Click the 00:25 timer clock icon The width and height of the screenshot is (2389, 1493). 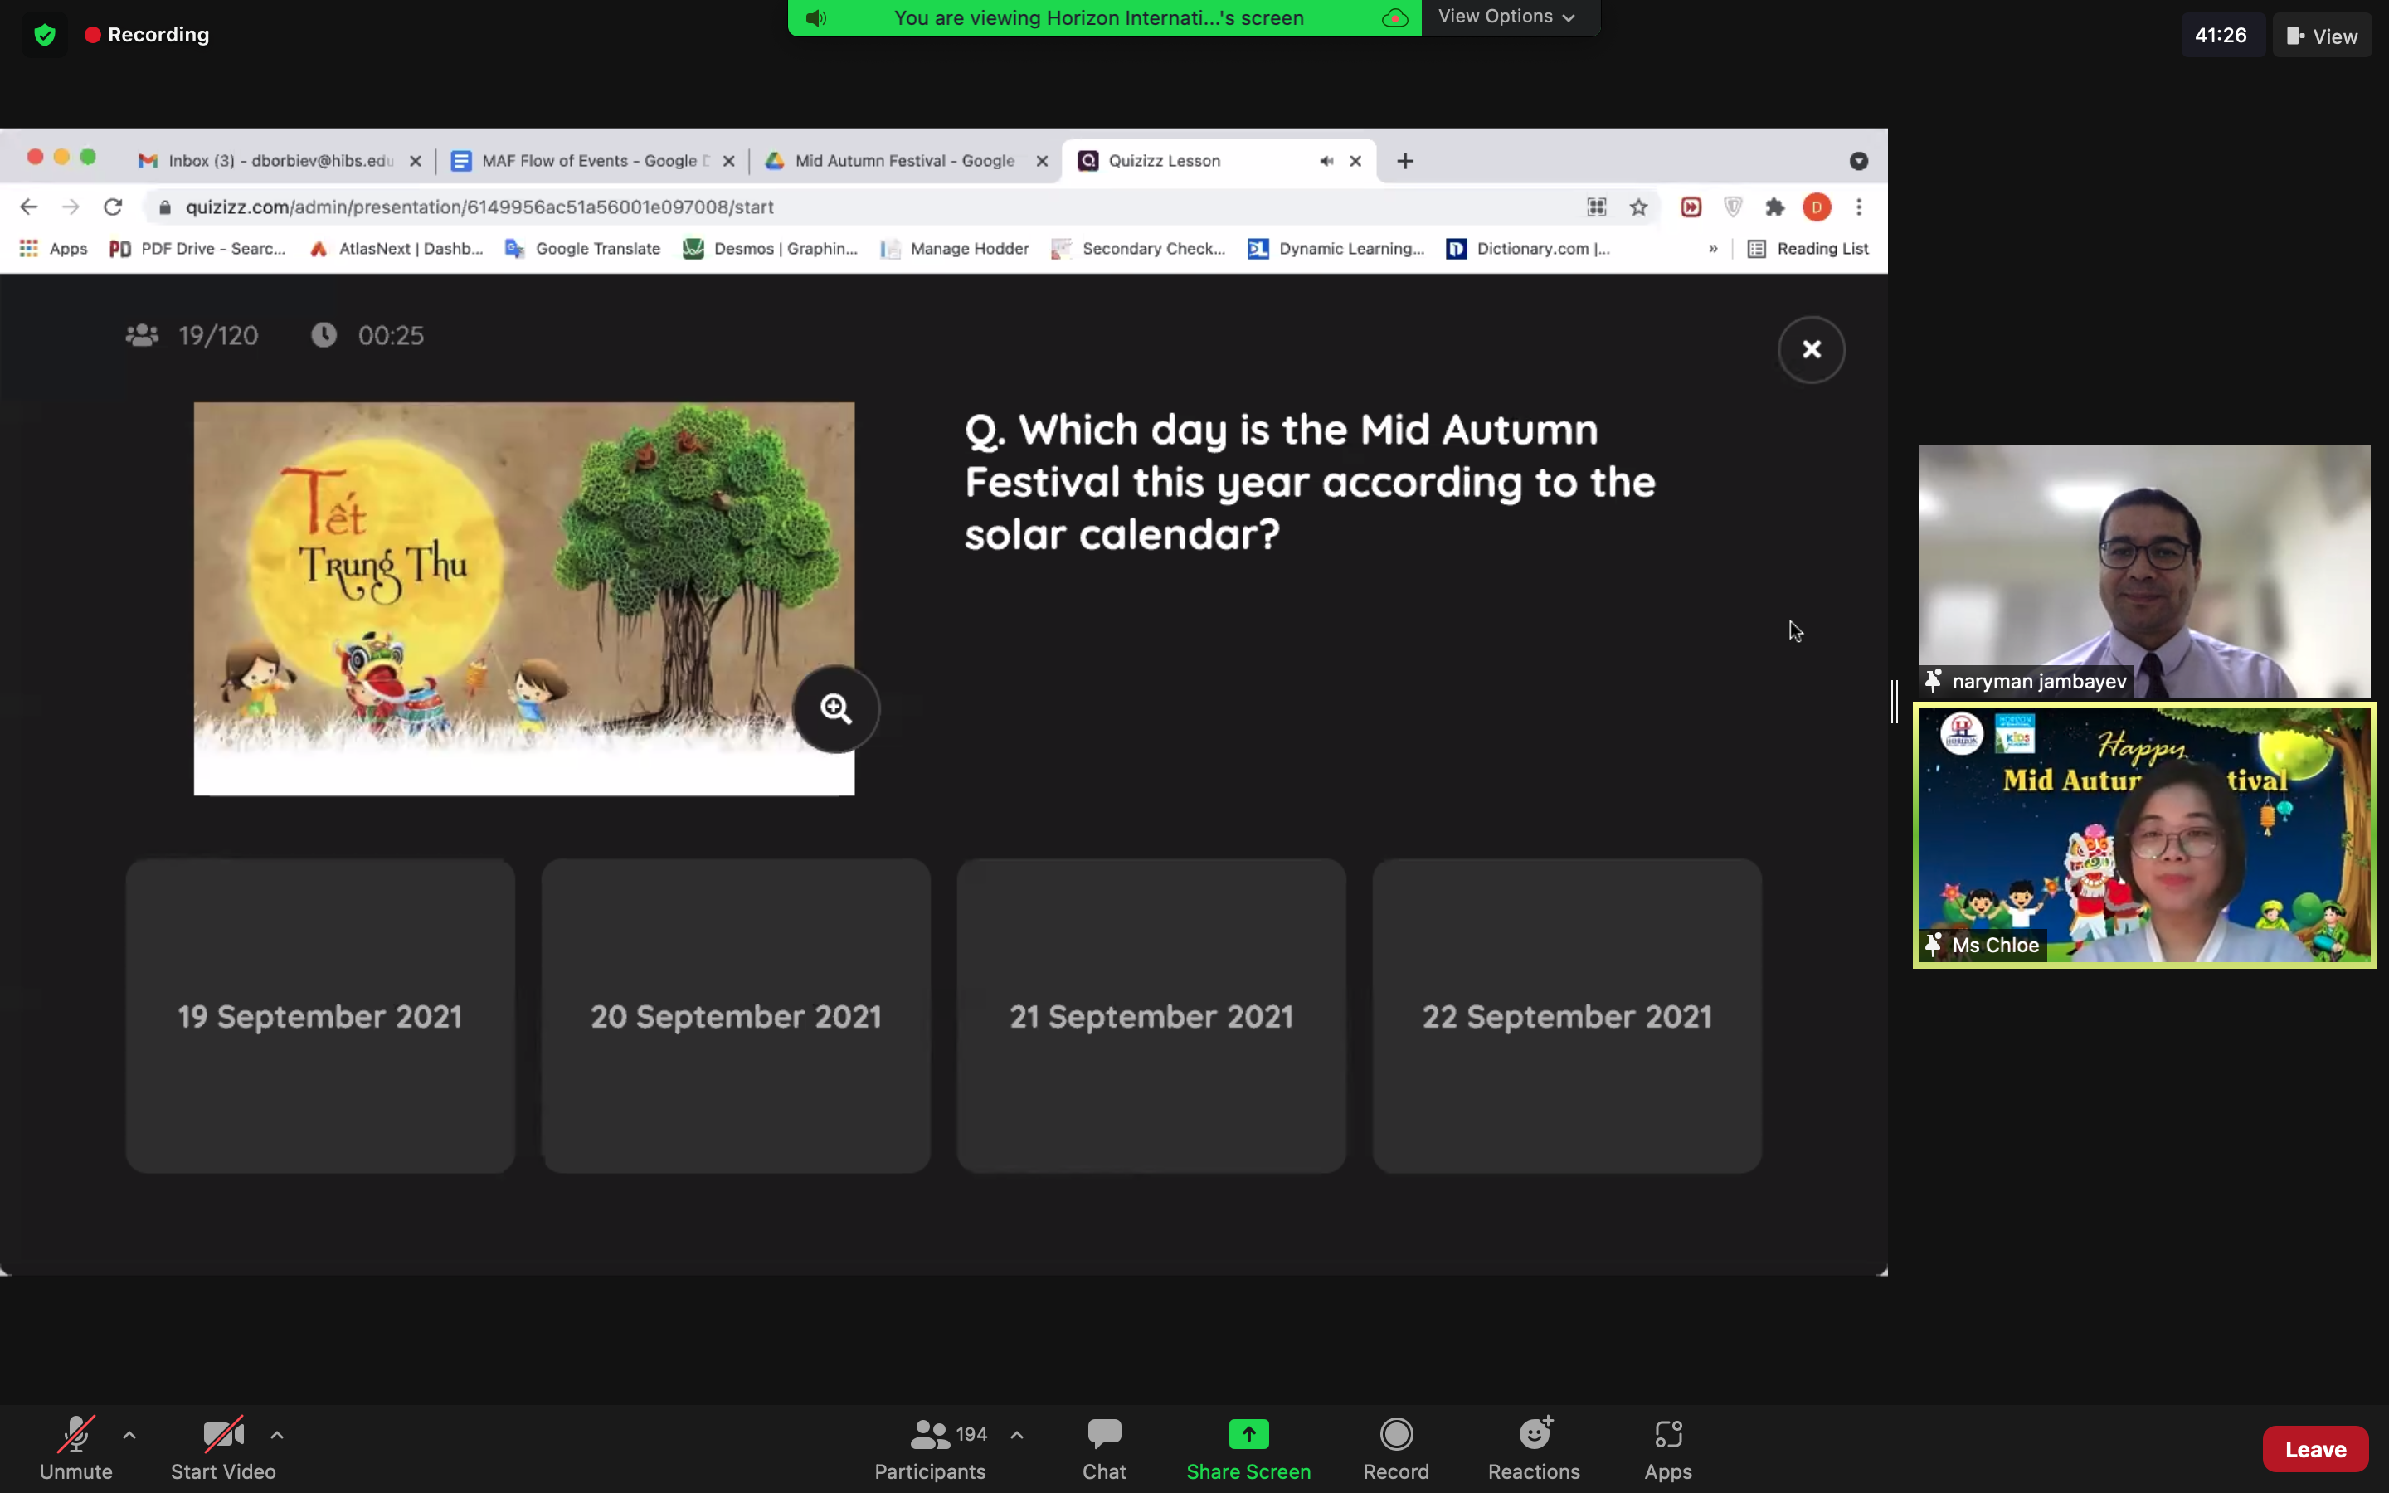click(324, 336)
